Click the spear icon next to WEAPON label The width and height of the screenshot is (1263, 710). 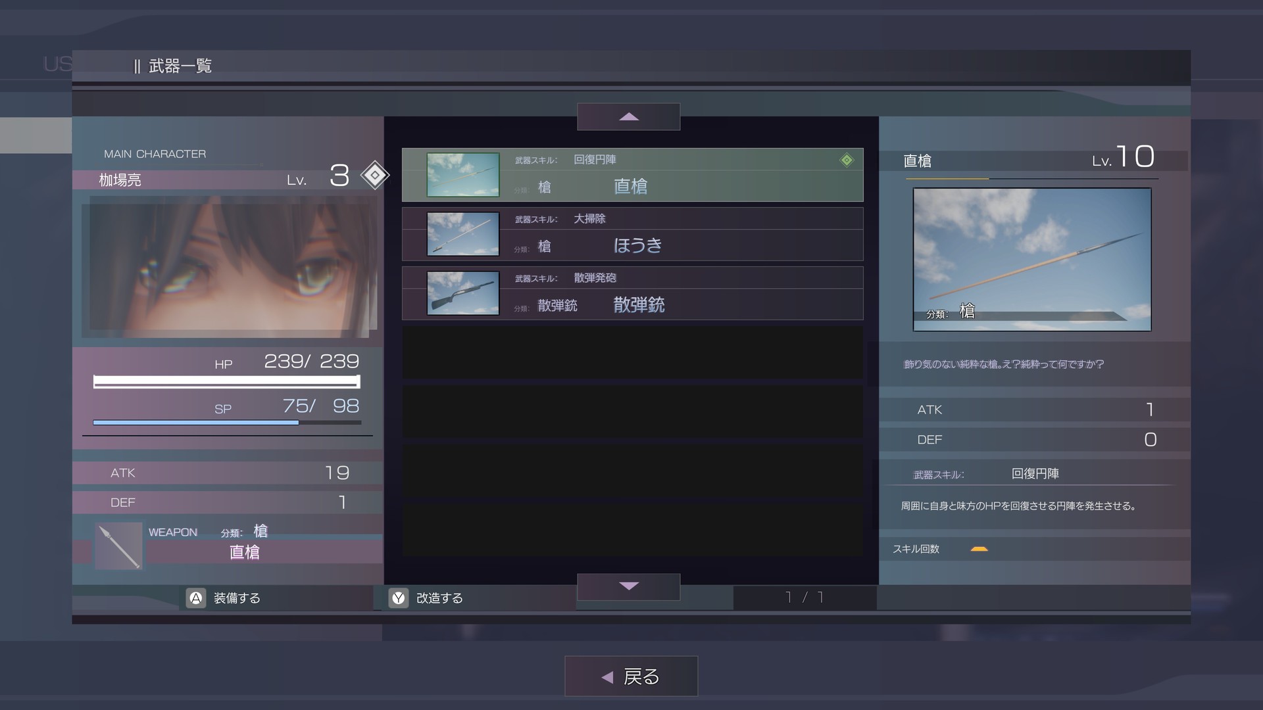coord(118,546)
